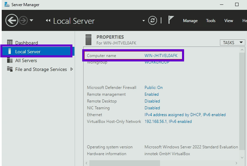Click the All Servers icon
The width and height of the screenshot is (247, 166).
tap(10, 60)
